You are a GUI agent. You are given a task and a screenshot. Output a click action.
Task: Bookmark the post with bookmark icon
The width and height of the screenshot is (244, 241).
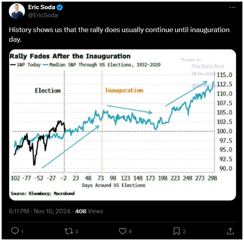[x=176, y=231]
